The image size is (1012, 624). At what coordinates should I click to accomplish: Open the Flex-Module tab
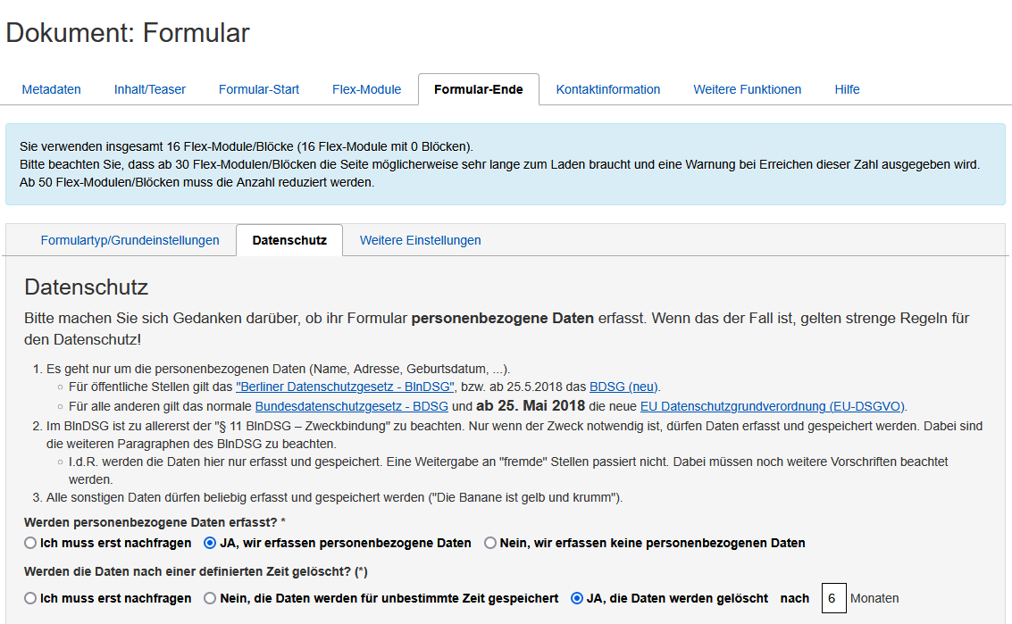pos(366,89)
